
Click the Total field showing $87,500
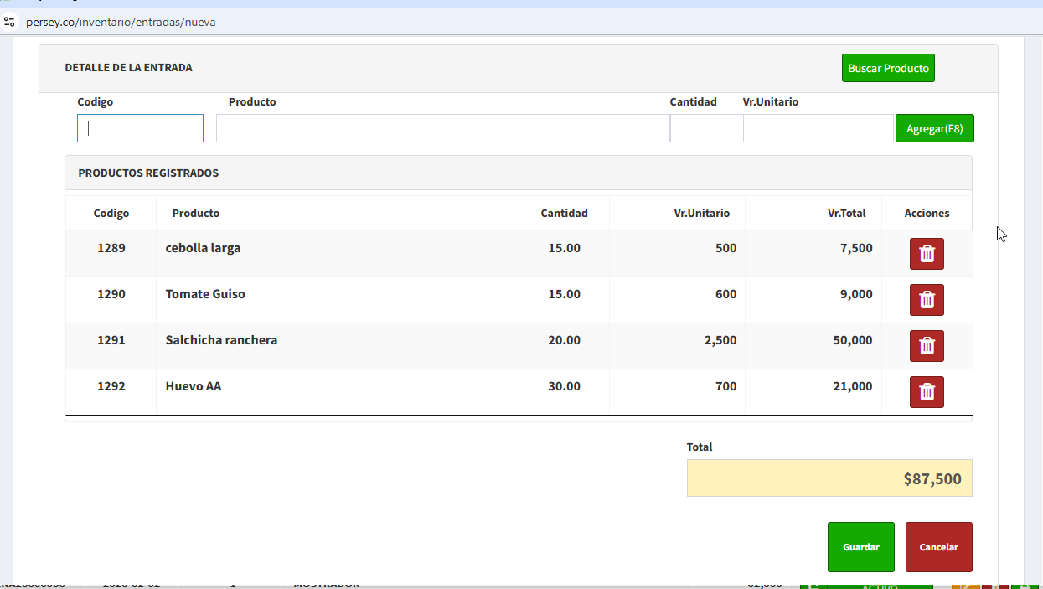[x=829, y=478]
